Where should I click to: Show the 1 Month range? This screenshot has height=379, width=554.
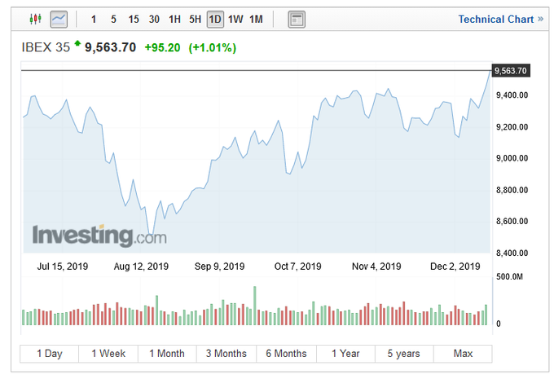(x=167, y=354)
